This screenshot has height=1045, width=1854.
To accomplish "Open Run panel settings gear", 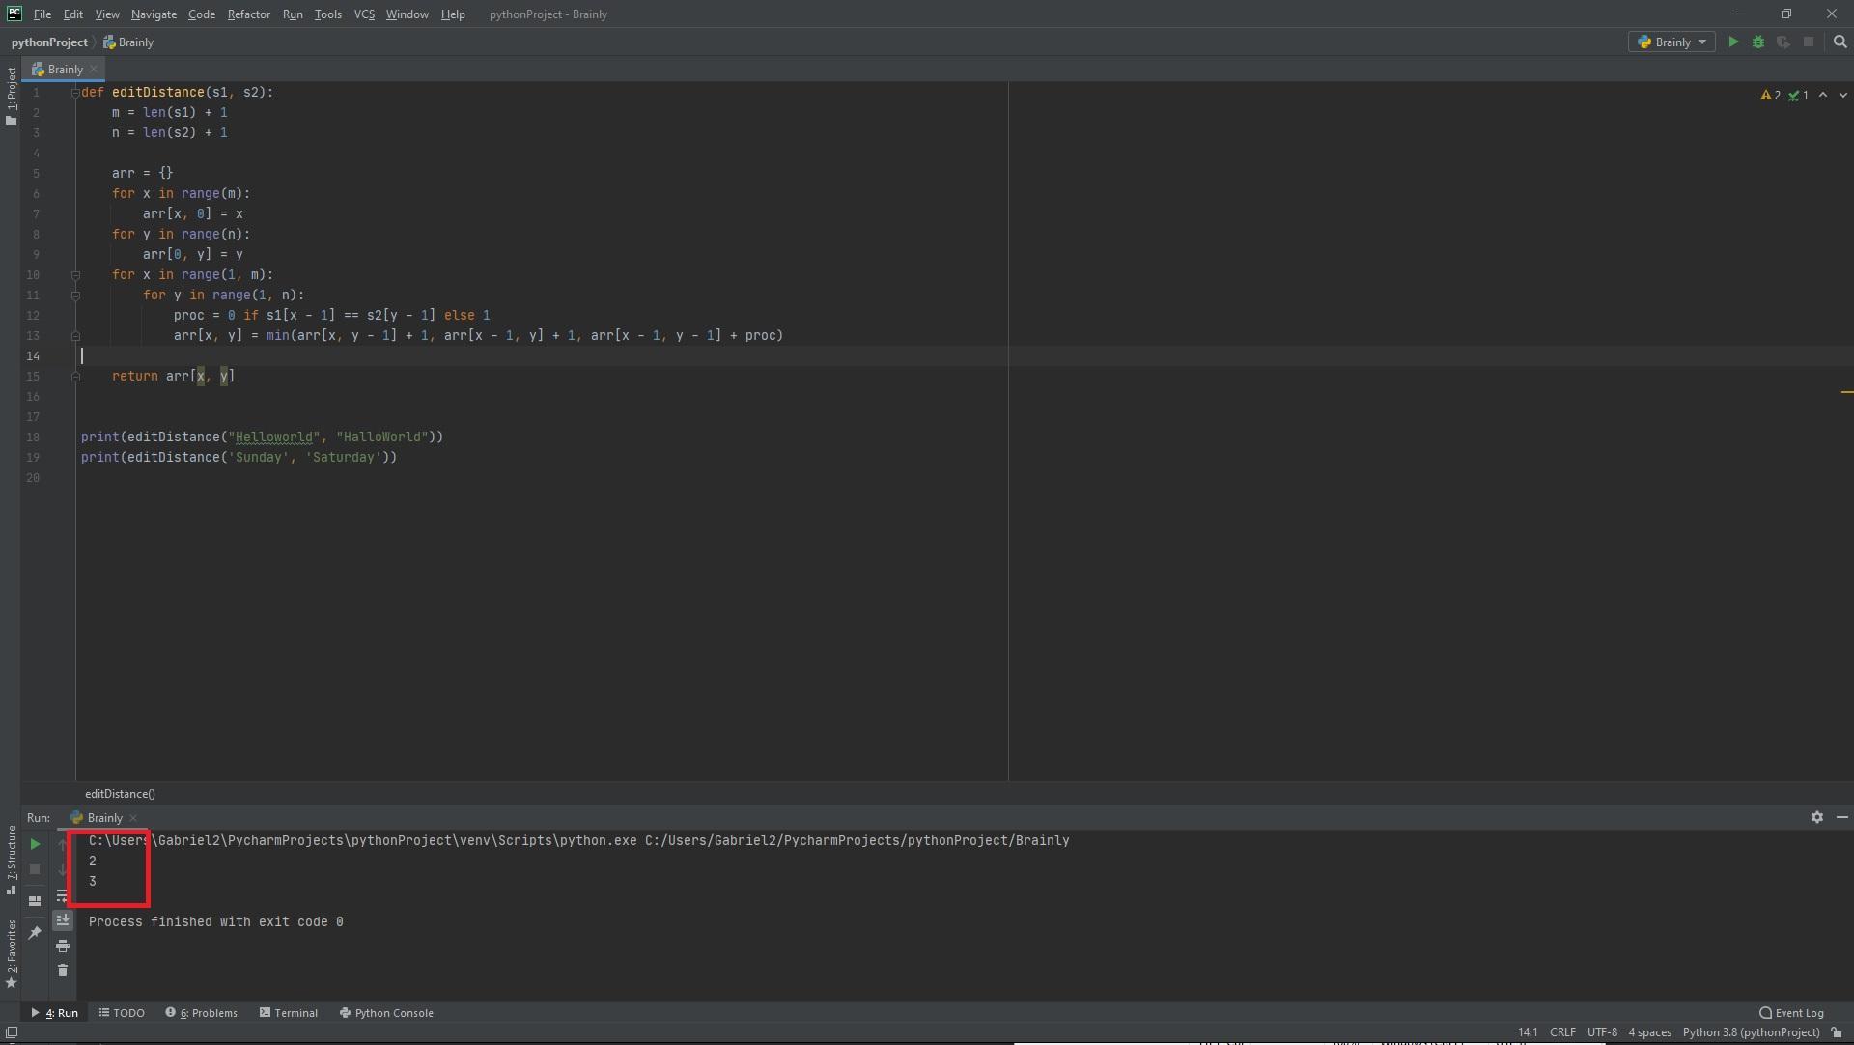I will (1816, 817).
